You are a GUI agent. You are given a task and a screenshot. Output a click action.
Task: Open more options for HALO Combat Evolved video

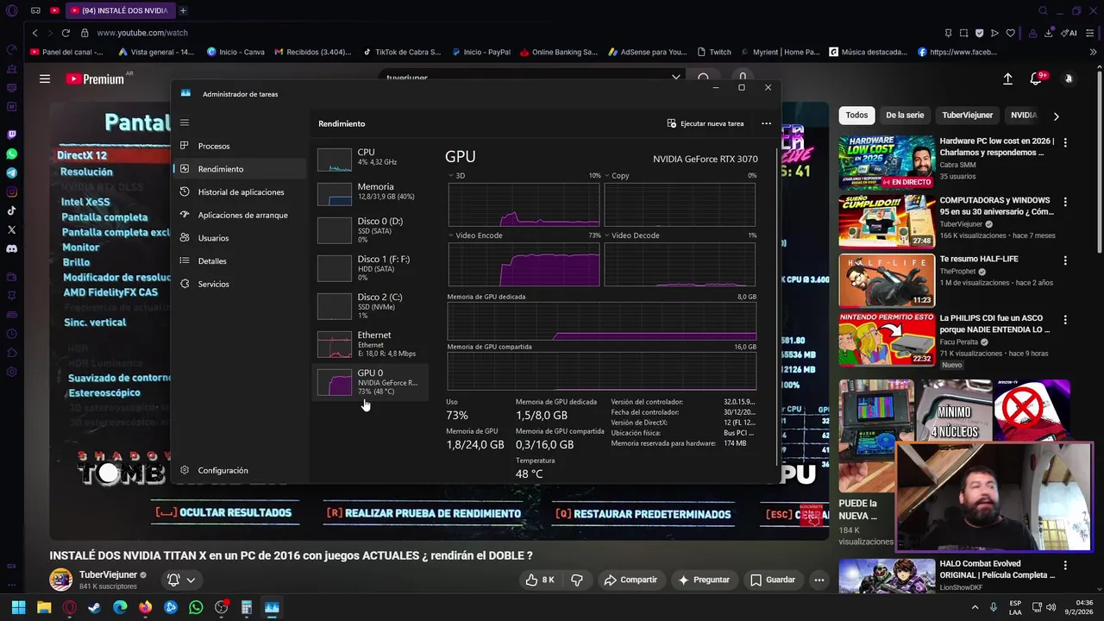point(1065,566)
